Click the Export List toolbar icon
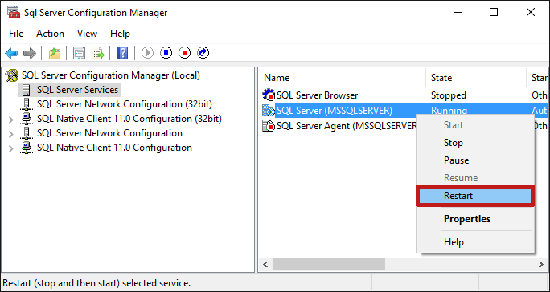This screenshot has height=292, width=550. 98,53
